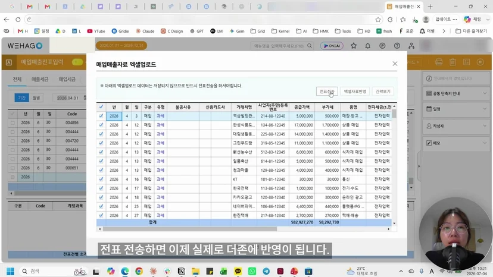Open the help question mark icon
Viewport: 493px width, 277px height.
[x=397, y=46]
